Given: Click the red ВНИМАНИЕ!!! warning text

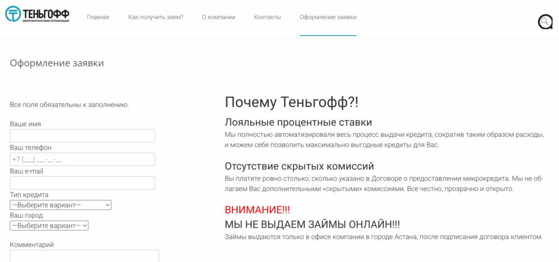Looking at the screenshot, I should tap(257, 210).
